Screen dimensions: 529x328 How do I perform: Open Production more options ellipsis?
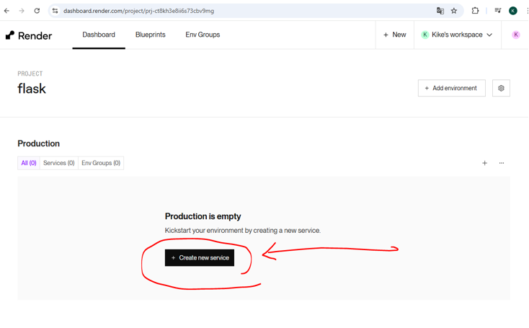502,163
